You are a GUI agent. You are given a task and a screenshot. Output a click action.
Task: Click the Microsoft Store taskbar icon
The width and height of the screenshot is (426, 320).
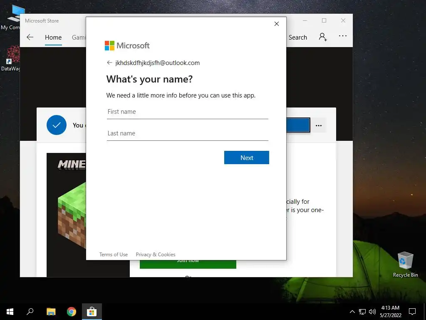coord(92,312)
